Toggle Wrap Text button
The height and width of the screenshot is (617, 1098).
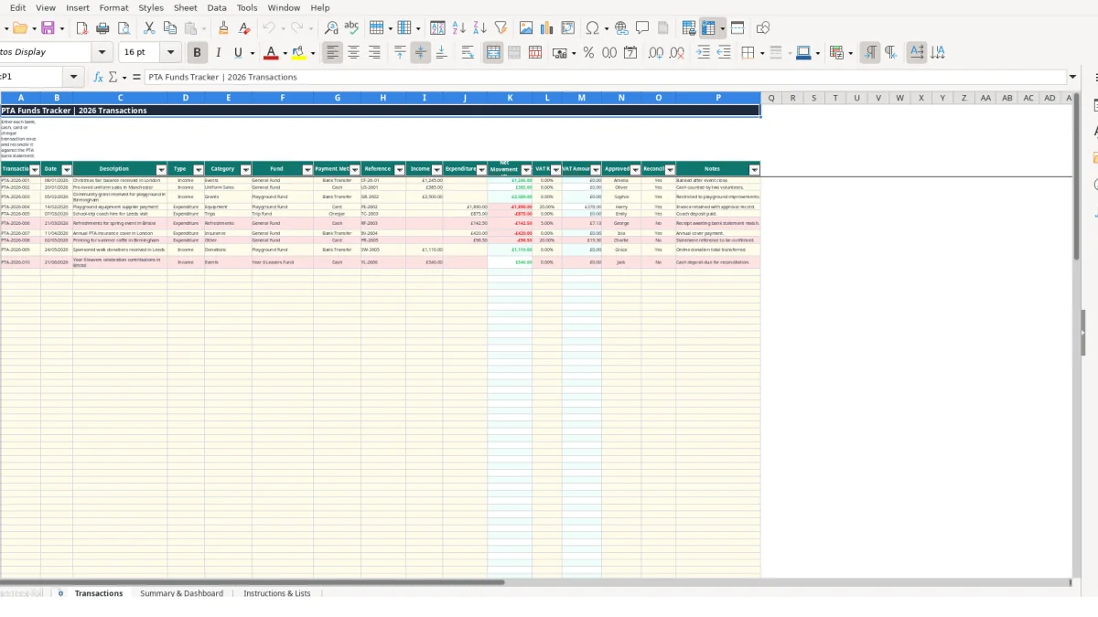point(468,53)
